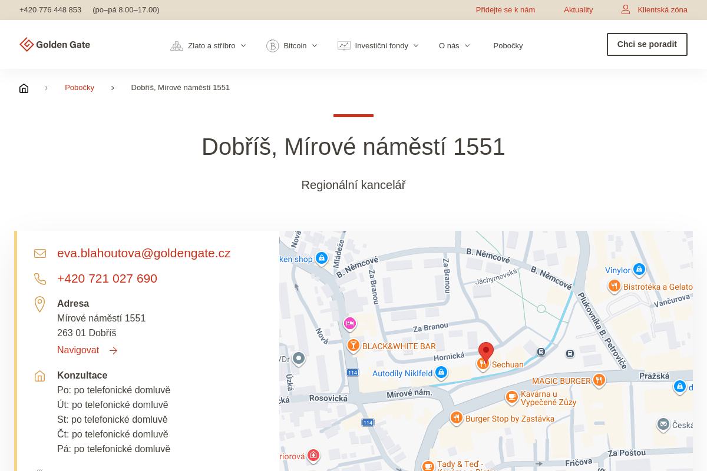This screenshot has height=471, width=707.
Task: Click the Chci se poradit button
Action: click(647, 45)
